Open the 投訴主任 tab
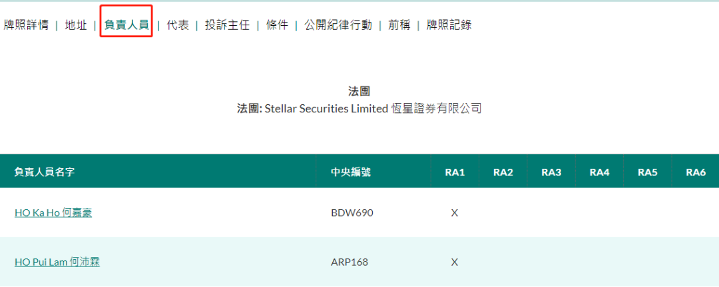This screenshot has width=719, height=287. click(227, 25)
